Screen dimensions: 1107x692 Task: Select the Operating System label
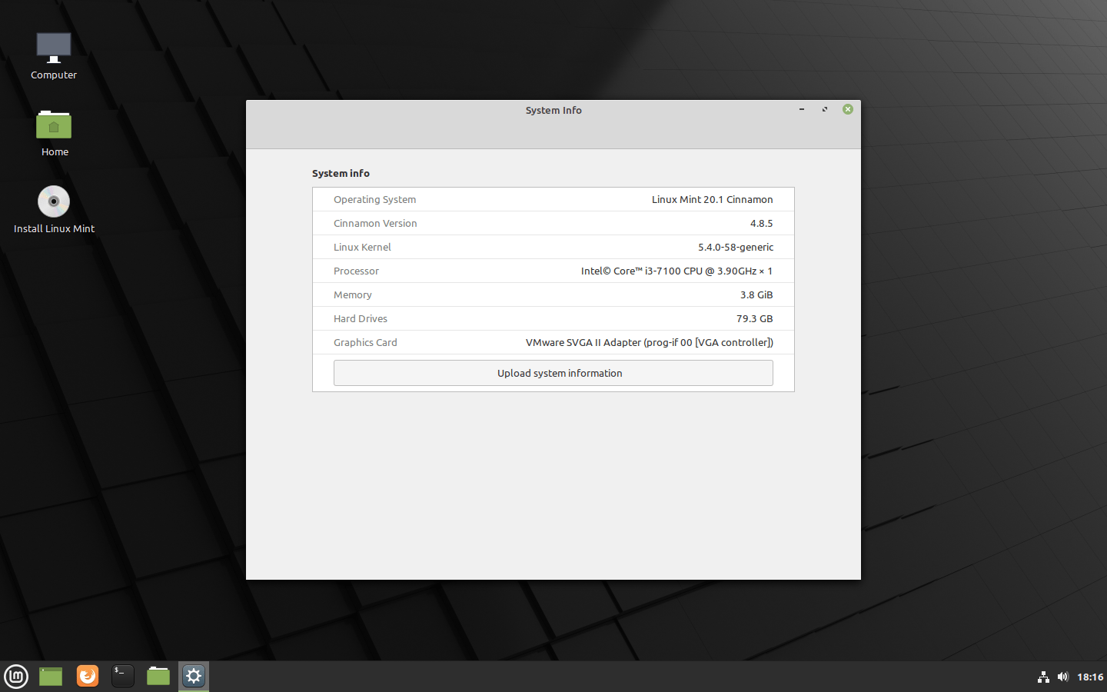pyautogui.click(x=374, y=199)
